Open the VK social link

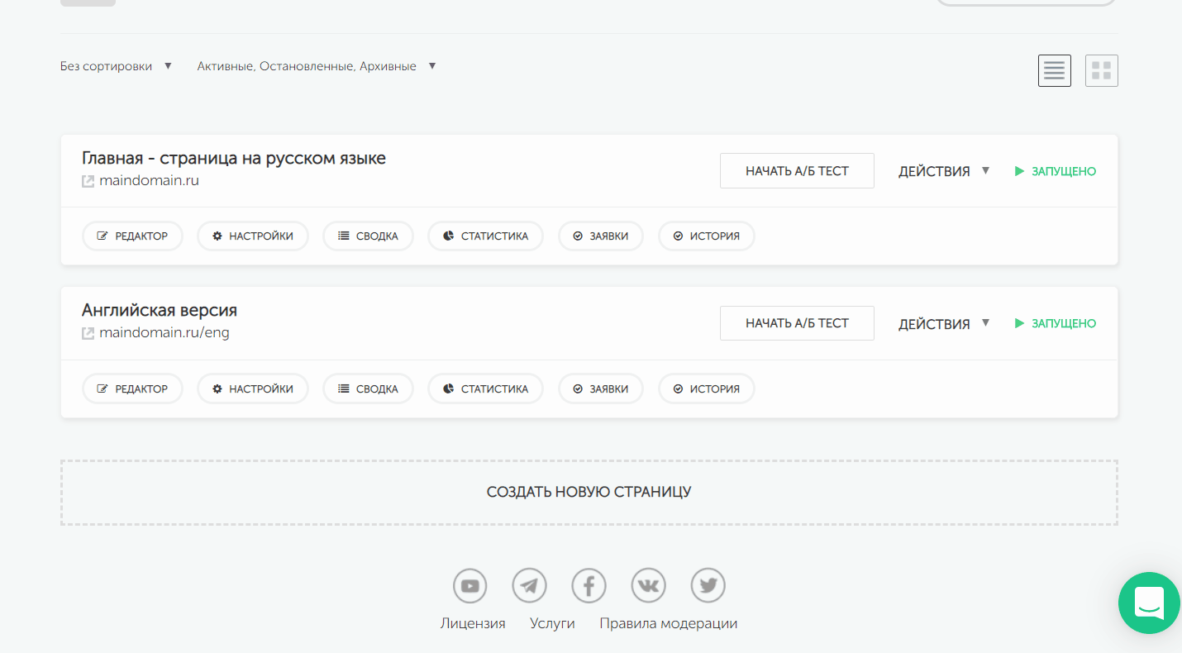(649, 586)
